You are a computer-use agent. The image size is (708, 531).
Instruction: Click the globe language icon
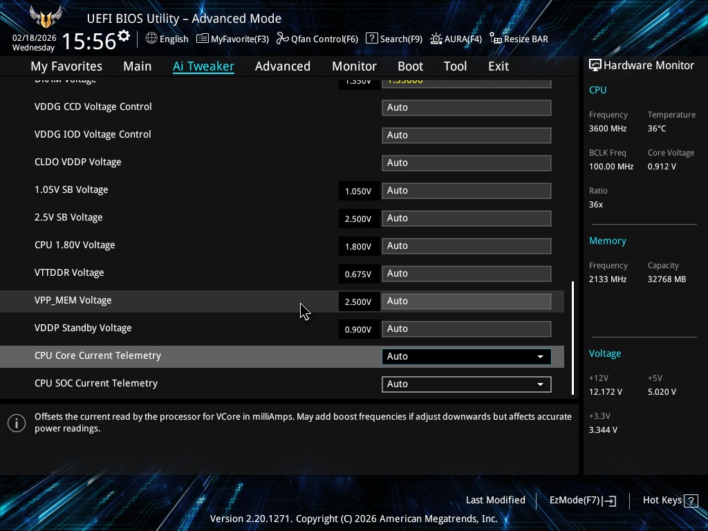click(x=151, y=39)
